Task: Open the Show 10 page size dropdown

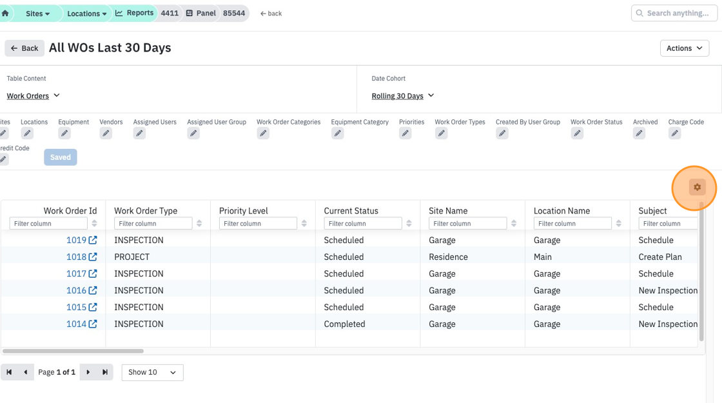Action: coord(152,372)
